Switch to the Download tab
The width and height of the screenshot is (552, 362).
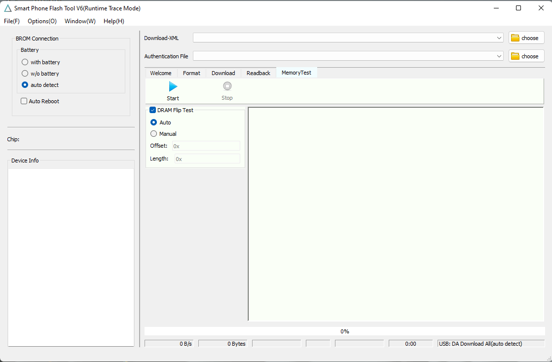[x=223, y=73]
